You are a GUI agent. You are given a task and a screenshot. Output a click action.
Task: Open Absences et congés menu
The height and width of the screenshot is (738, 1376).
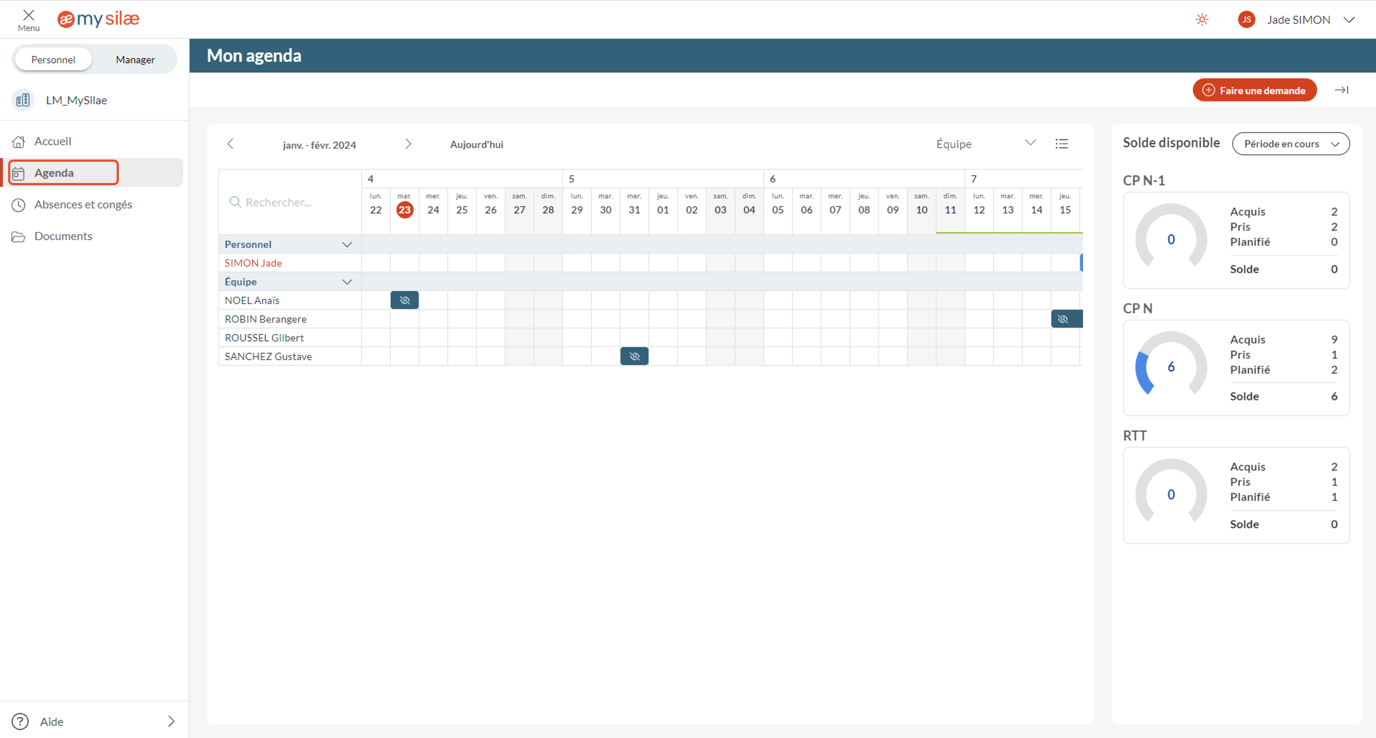tap(83, 205)
